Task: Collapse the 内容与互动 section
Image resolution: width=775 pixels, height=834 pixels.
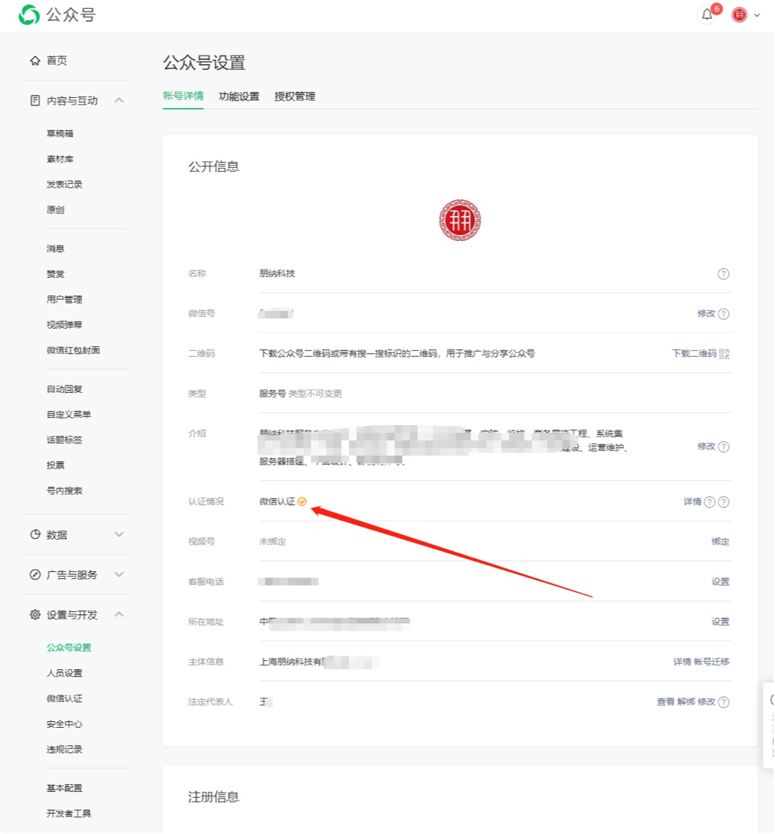Action: pos(119,100)
